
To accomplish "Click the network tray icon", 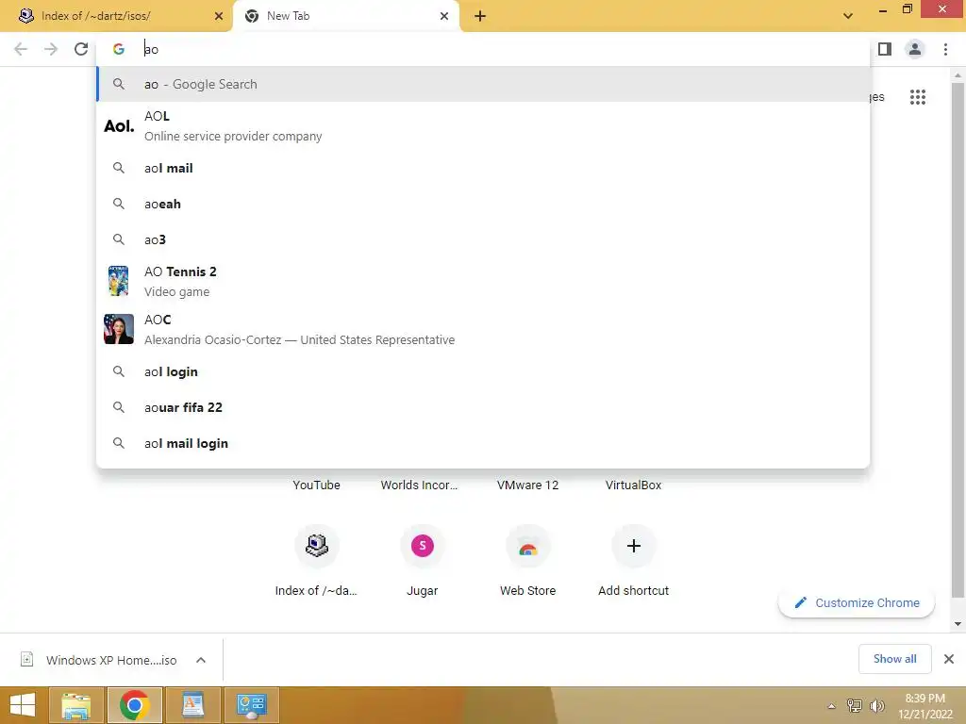I will coord(854,706).
